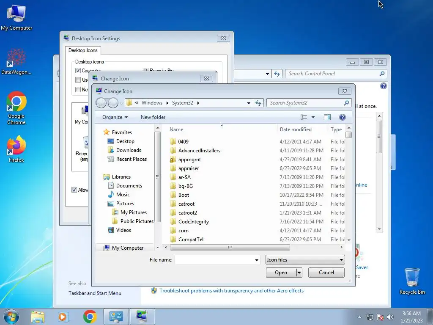Click the Windows Start orb
This screenshot has height=325, width=433.
click(11, 317)
